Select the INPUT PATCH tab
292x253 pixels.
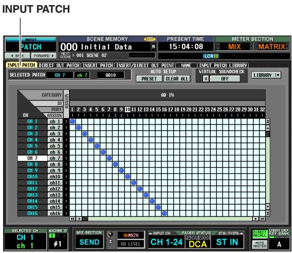click(x=21, y=65)
